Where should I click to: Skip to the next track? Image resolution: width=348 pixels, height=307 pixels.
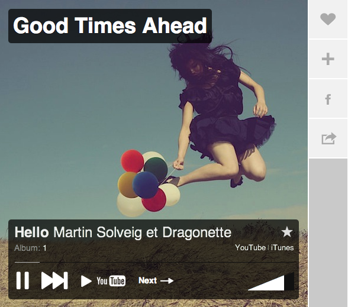click(x=54, y=280)
